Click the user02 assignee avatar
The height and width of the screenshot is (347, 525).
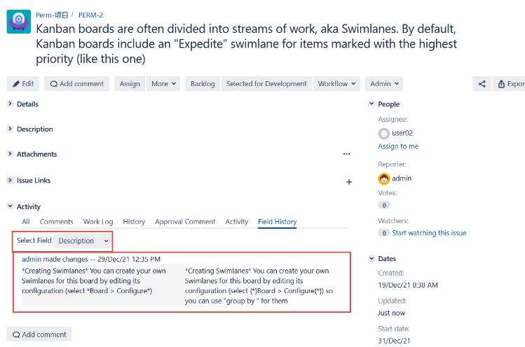[383, 133]
